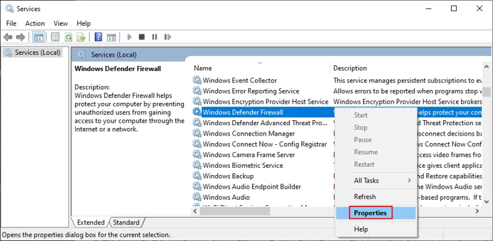The height and width of the screenshot is (241, 493).
Task: Click the greyed Restart context menu entry
Action: (376, 164)
